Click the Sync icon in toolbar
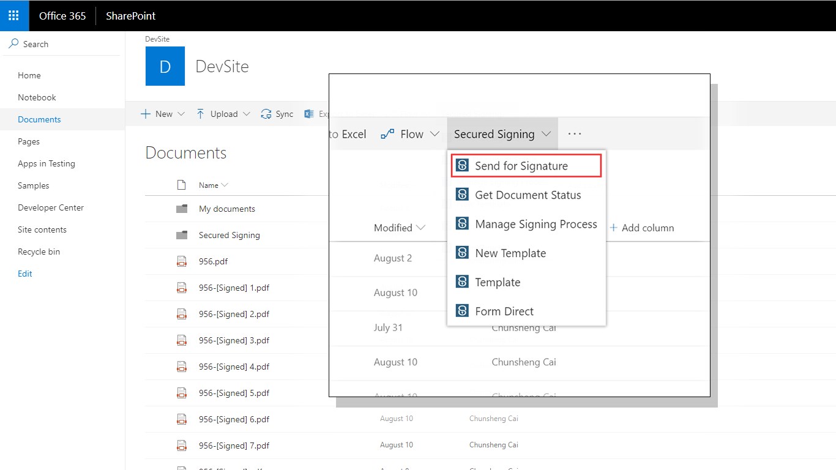The image size is (836, 470). coord(266,114)
